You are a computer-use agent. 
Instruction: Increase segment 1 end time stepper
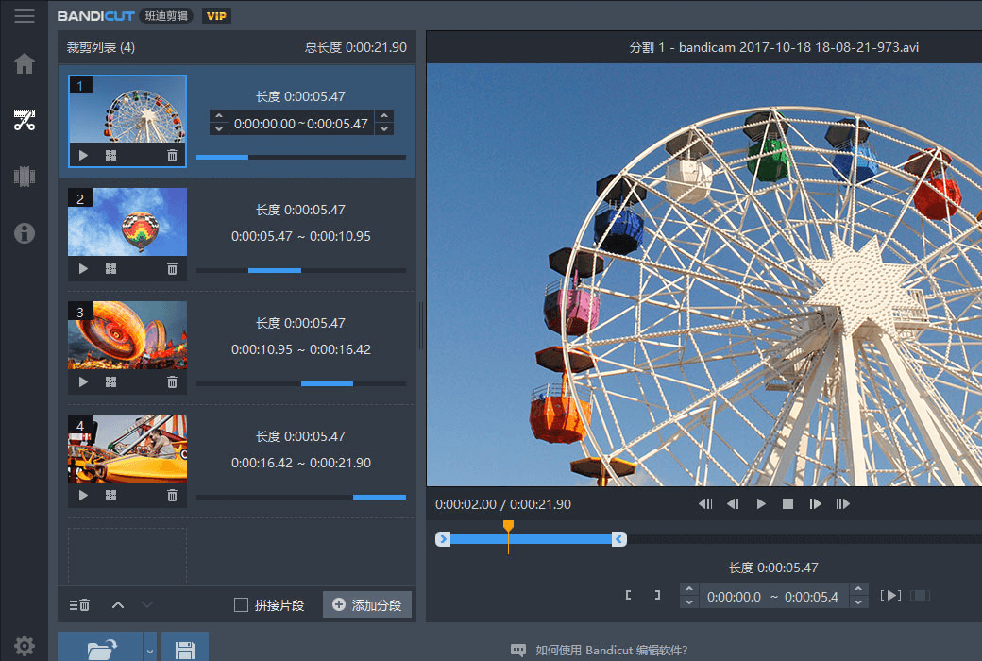tap(384, 116)
